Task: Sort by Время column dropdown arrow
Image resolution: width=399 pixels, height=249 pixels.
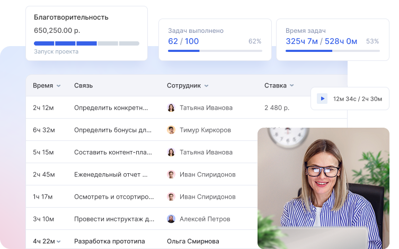Action: click(x=59, y=86)
